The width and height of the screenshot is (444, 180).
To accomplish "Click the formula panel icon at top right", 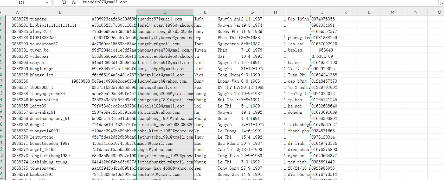I will 440,2.
